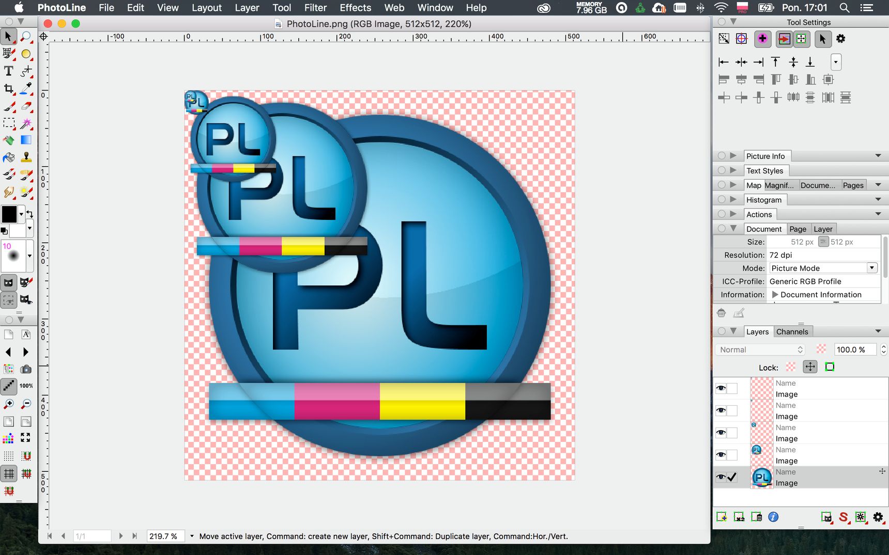This screenshot has height=555, width=889.
Task: Click the blue info icon below the Layers list
Action: tap(773, 517)
